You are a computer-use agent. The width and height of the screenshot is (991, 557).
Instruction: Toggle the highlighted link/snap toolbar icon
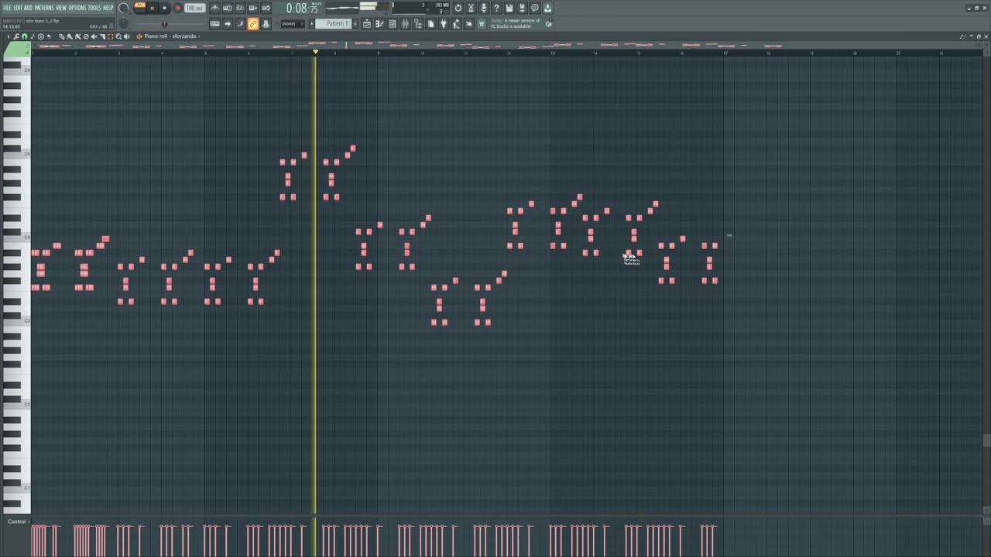point(253,24)
